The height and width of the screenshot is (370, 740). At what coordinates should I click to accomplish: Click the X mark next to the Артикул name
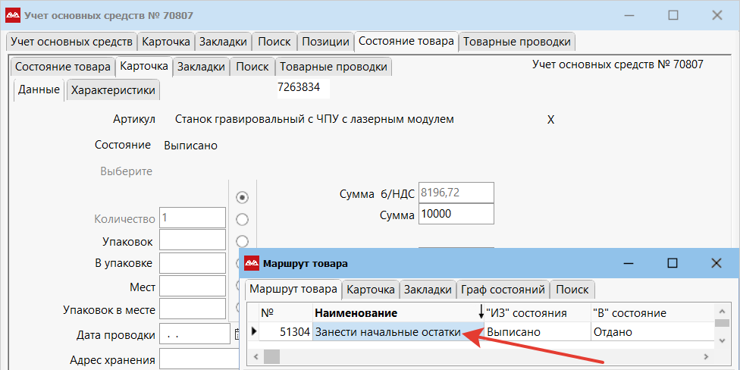point(550,120)
